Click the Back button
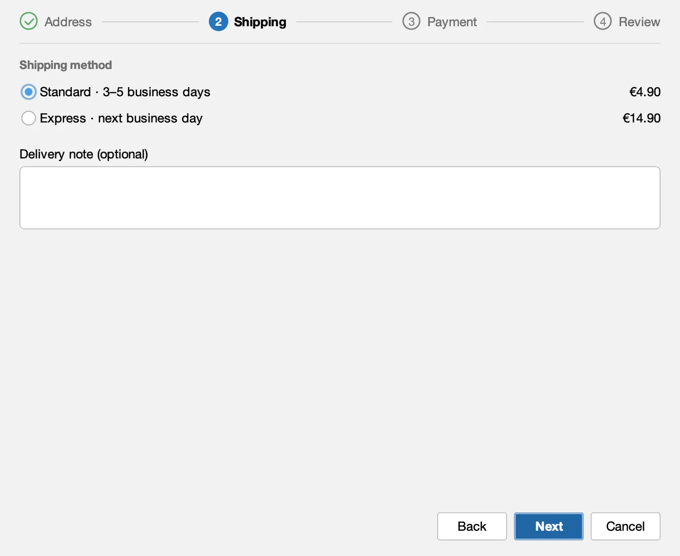 click(x=472, y=526)
